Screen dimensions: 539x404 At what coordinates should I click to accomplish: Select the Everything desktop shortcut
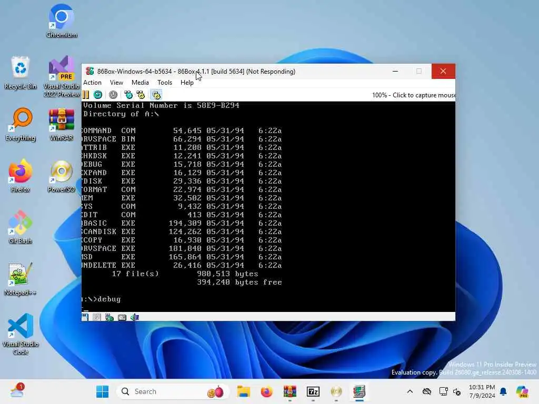21,124
